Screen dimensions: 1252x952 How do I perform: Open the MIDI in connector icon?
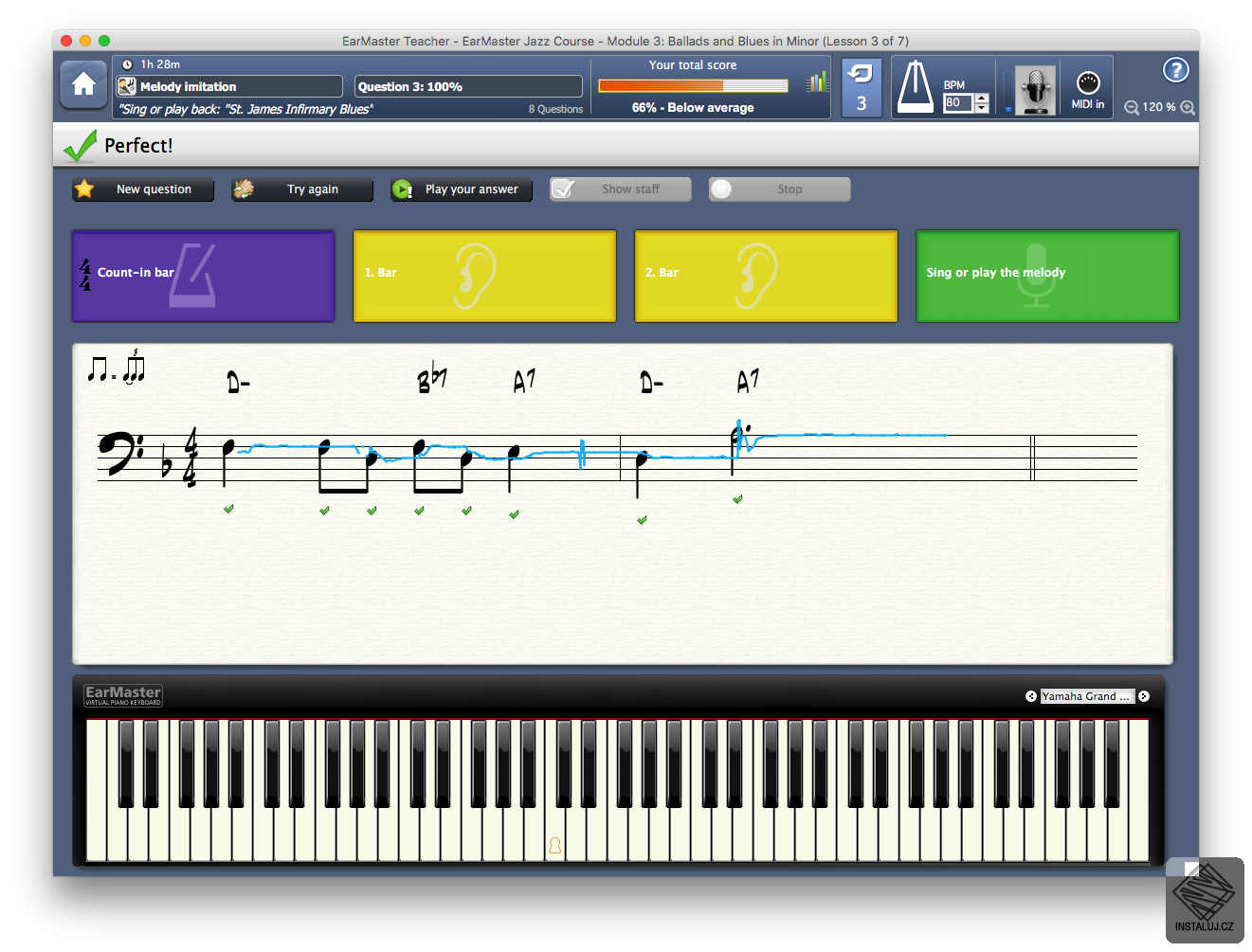coord(1088,83)
